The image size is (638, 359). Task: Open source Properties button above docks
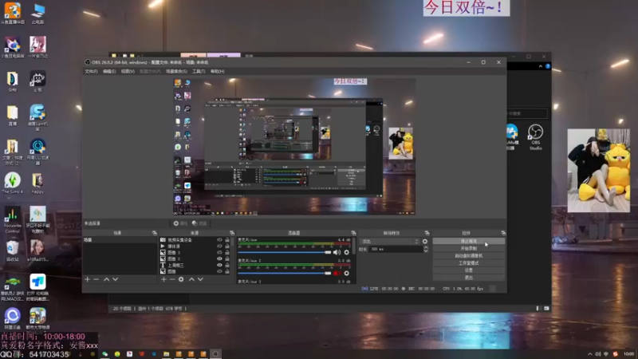[180, 223]
